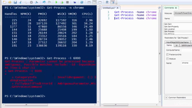This screenshot has width=192, height=108.
Task: Enable the Module checkbox
Action: pyautogui.click(x=167, y=59)
